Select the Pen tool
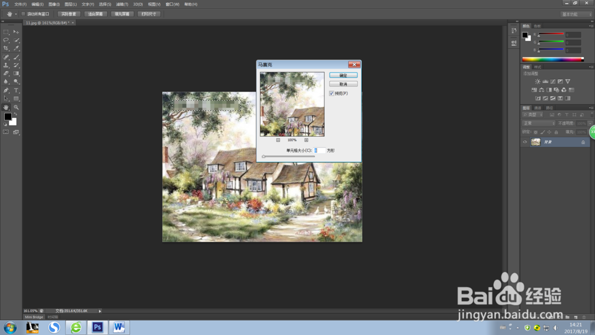 tap(6, 90)
